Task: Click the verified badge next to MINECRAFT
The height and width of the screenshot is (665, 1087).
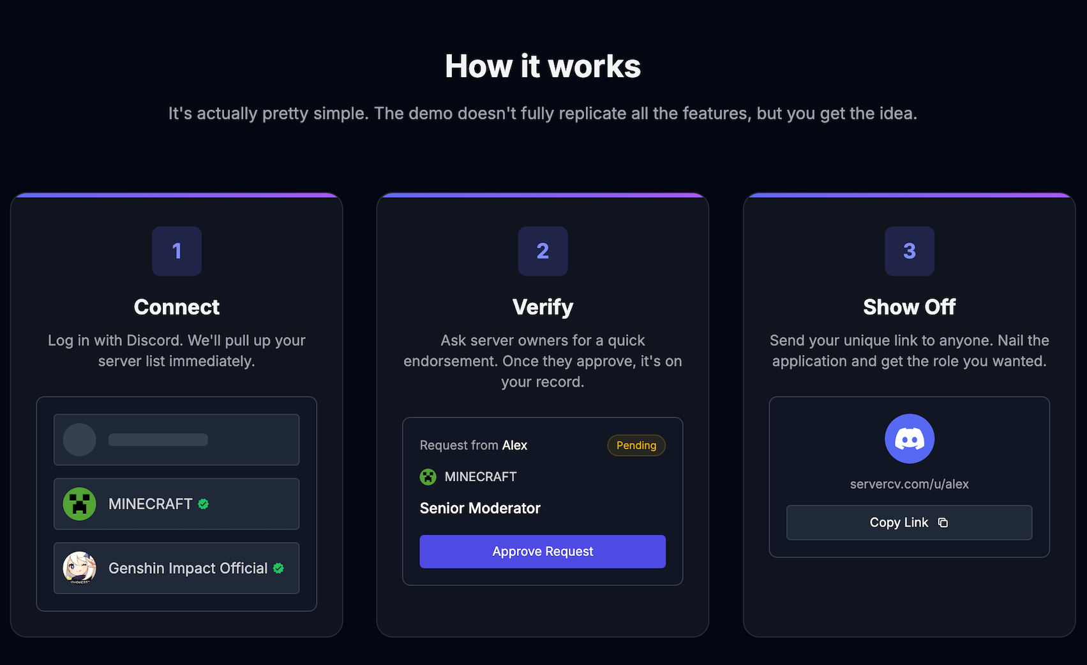Action: pos(204,504)
